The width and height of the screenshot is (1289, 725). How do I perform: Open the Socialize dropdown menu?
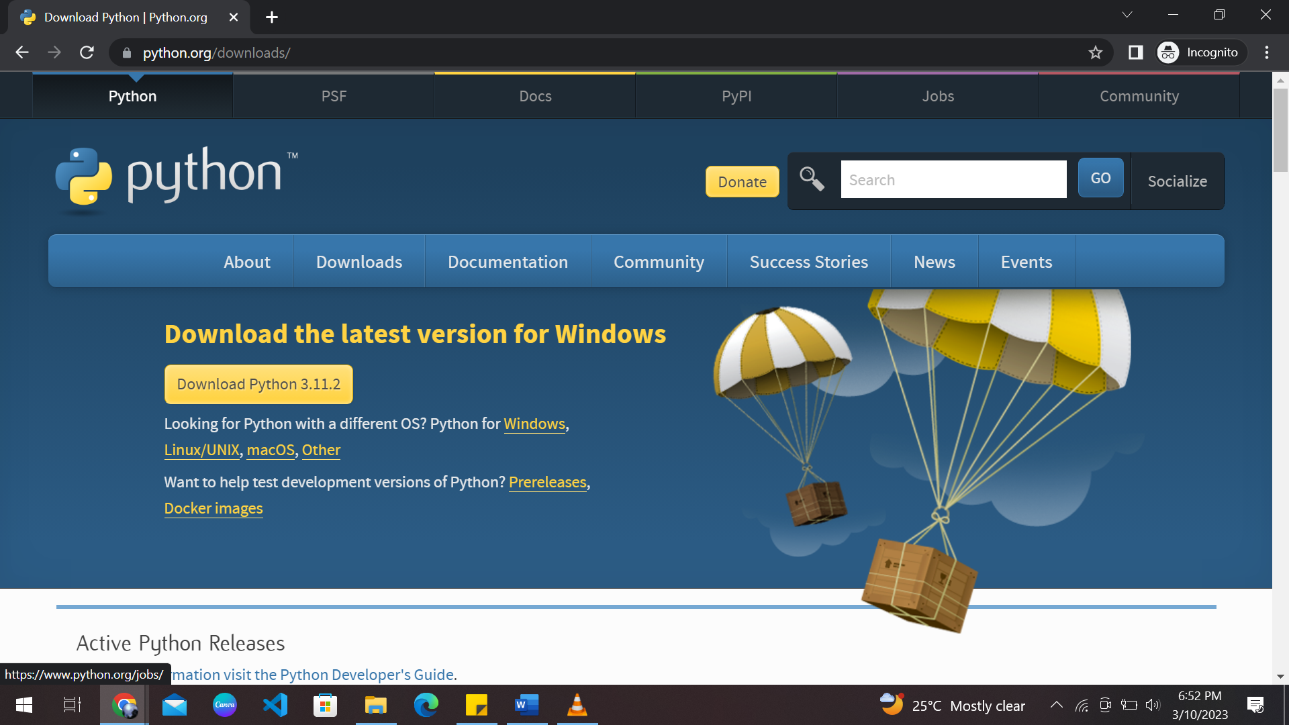1177,181
